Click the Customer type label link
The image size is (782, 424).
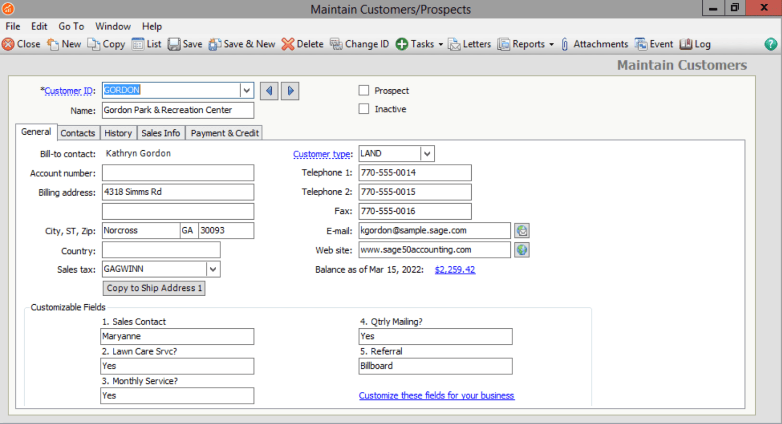point(322,154)
